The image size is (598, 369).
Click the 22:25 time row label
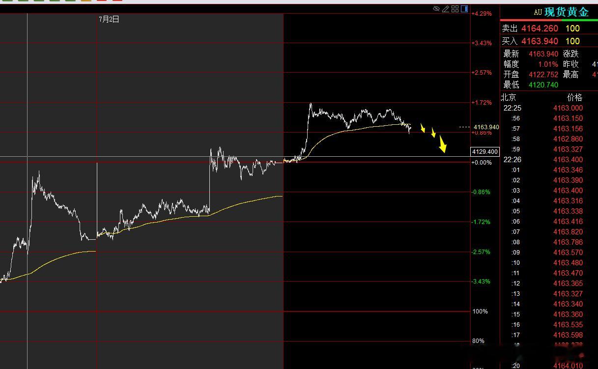click(512, 108)
